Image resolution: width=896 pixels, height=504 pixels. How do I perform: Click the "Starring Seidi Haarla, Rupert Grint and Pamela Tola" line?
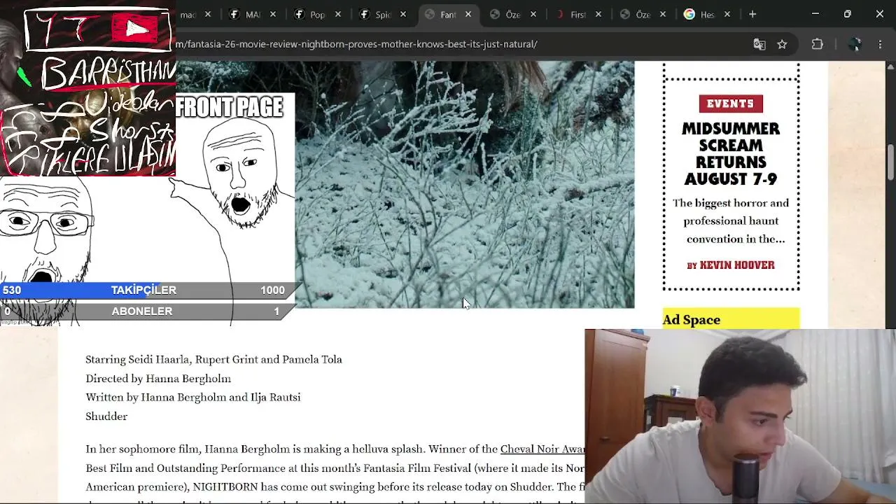(213, 360)
